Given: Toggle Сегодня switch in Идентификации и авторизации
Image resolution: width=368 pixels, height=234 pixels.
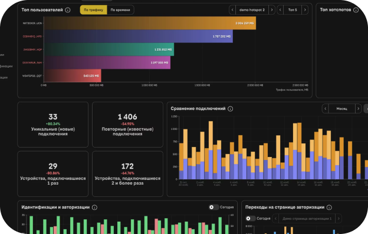Looking at the screenshot, I should pyautogui.click(x=213, y=207).
